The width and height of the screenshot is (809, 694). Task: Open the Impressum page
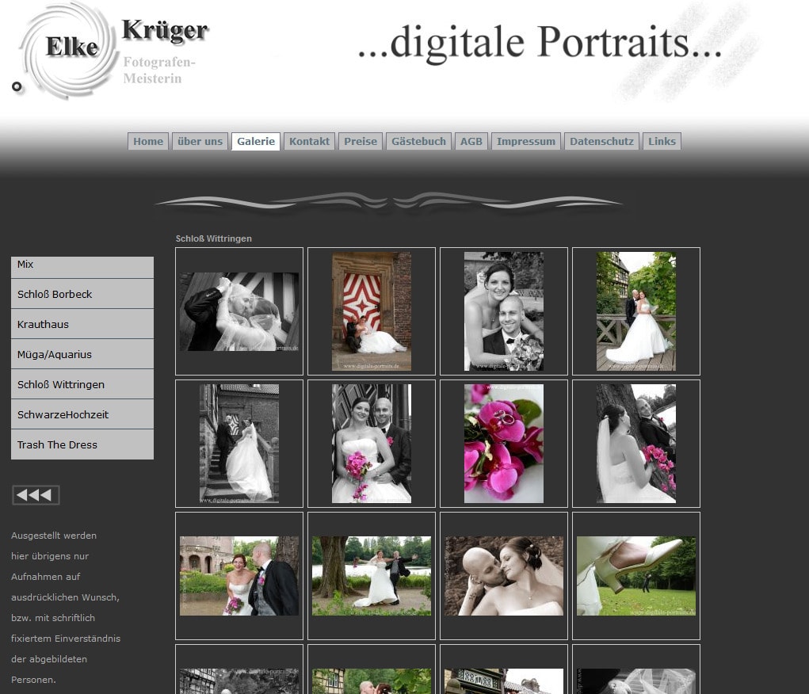pos(526,141)
